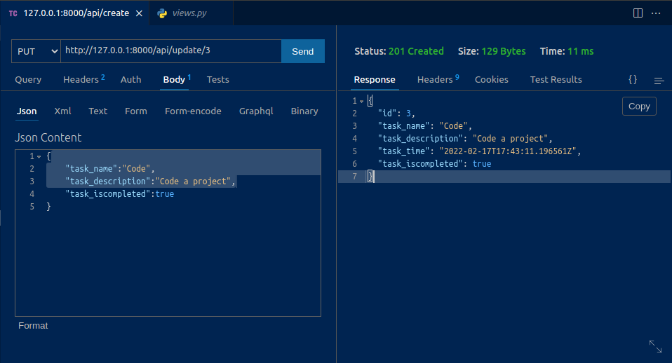The image size is (672, 363).
Task: Click the split editor right icon
Action: click(x=638, y=13)
